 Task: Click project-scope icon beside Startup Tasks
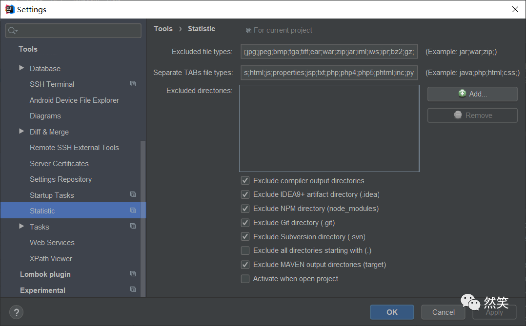coord(133,195)
